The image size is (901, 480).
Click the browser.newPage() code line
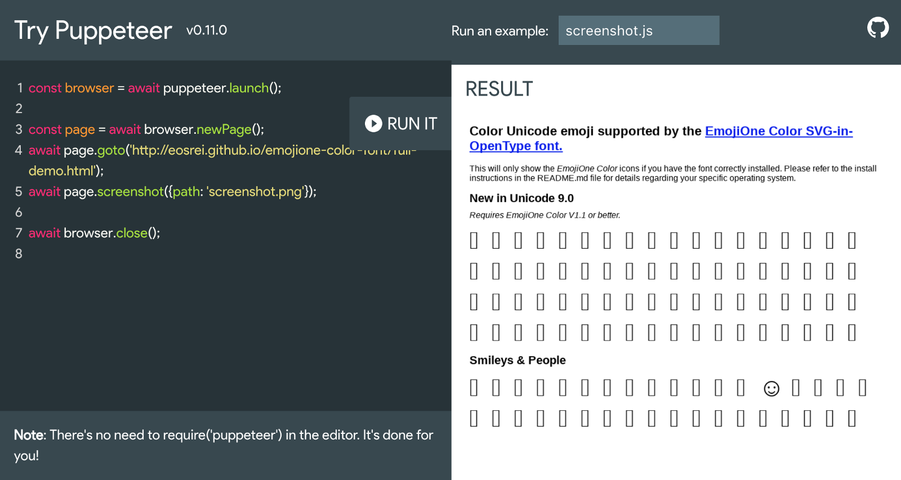[146, 129]
